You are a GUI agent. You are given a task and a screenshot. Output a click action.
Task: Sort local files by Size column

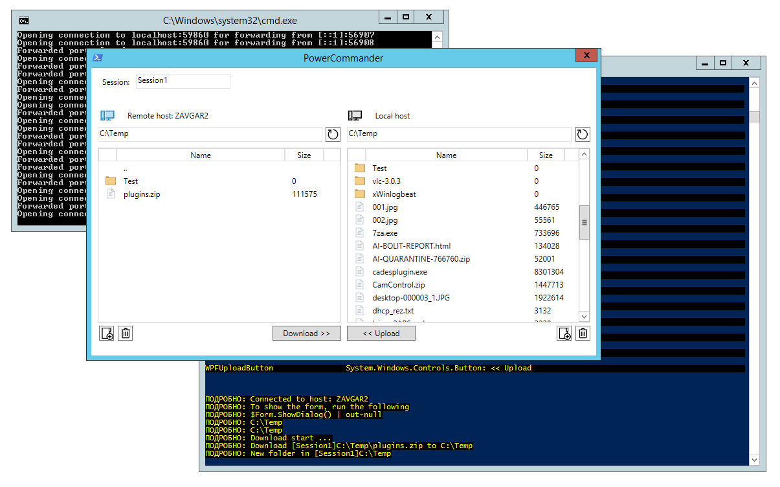point(546,155)
